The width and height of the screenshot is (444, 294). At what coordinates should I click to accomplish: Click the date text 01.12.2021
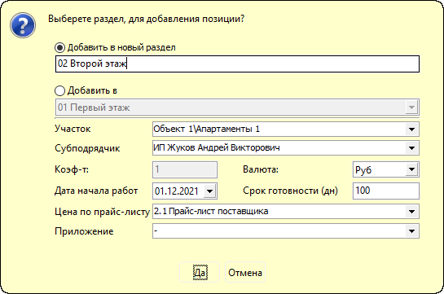[x=177, y=191]
